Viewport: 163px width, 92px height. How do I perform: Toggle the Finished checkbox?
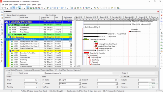pyautogui.click(x=43, y=84)
